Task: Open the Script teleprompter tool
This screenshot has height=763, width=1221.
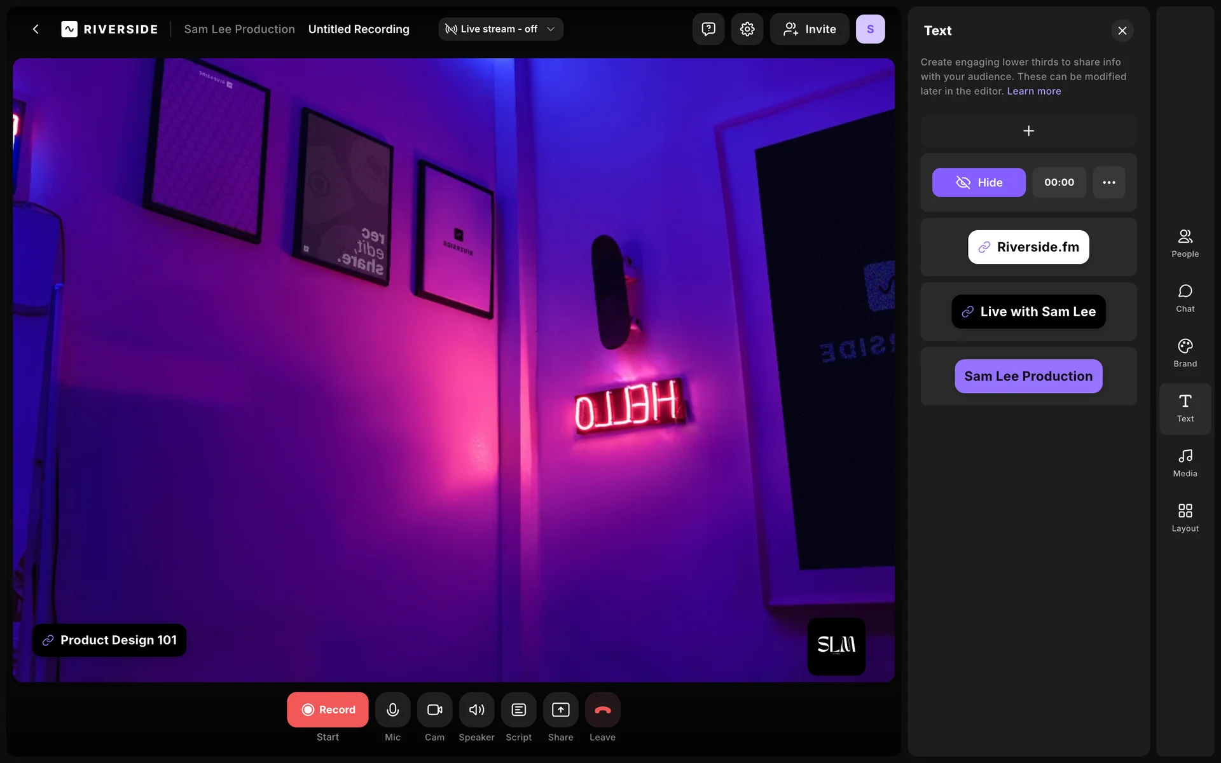Action: click(x=518, y=710)
